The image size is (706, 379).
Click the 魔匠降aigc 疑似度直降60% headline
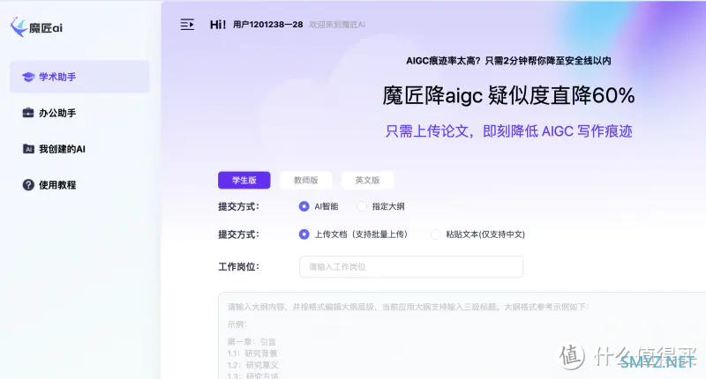(x=509, y=96)
